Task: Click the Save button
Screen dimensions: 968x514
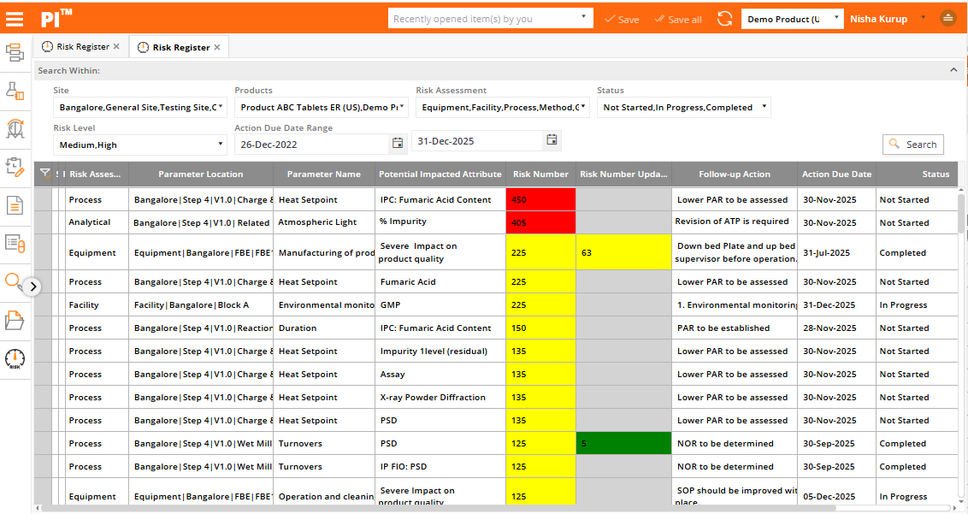Action: [623, 19]
